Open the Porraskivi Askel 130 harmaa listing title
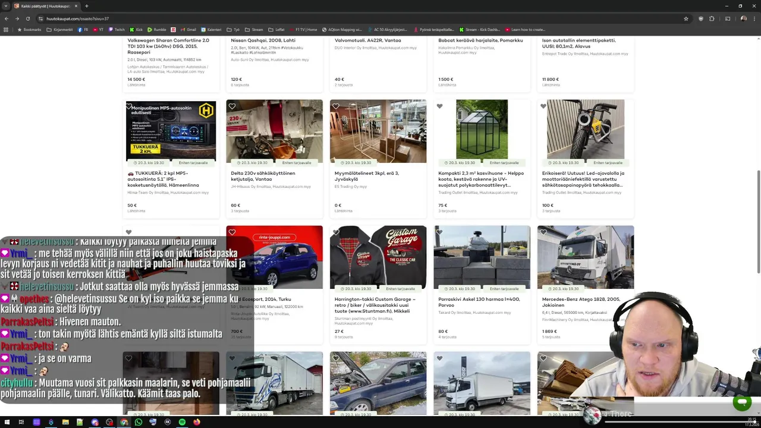Screen dimensions: 761x428 pyautogui.click(x=479, y=302)
